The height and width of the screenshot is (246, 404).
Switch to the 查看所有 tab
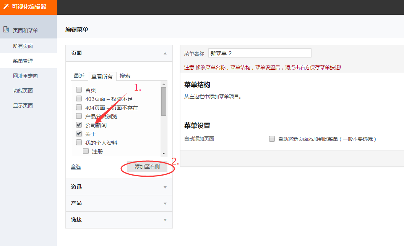coord(102,76)
